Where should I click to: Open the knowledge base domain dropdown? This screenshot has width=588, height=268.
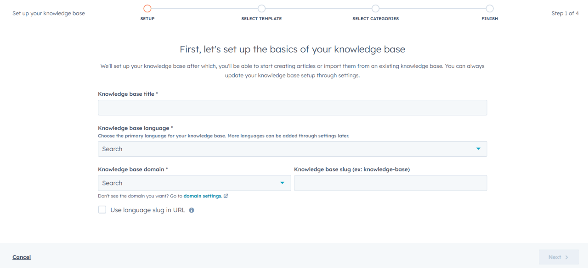coord(194,183)
